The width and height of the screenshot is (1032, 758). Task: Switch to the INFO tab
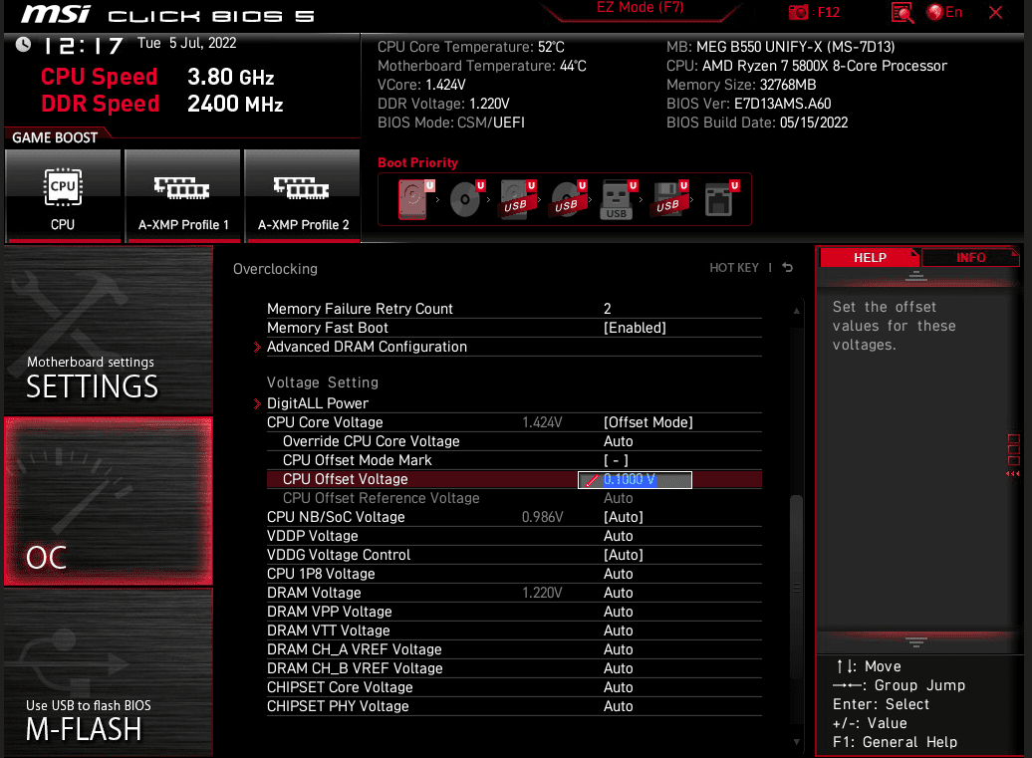[x=970, y=258]
